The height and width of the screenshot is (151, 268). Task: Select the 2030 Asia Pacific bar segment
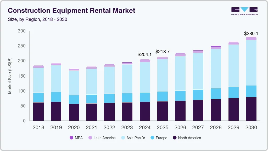251,63
